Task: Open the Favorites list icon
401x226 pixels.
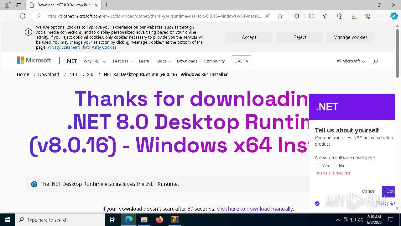Action: 326,16
